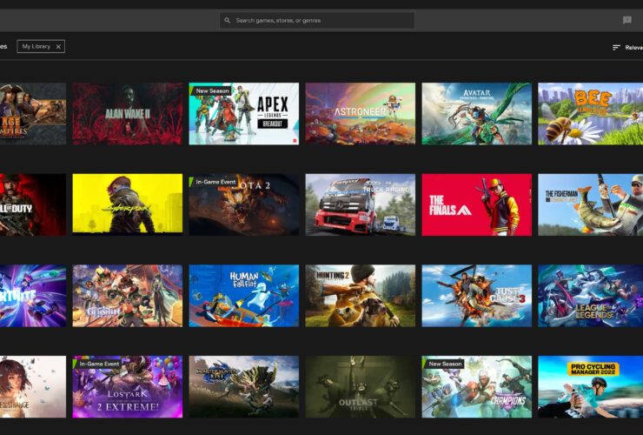Open the Life is Strange tile
Viewport: 643px width, 435px height.
click(33, 386)
